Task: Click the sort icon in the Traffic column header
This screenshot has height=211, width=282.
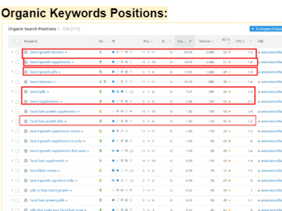Action: [x=190, y=41]
